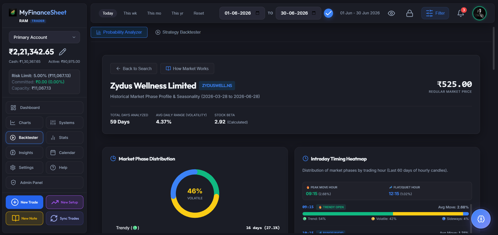
Task: Click the Intraday Timing Heatmap clock icon
Action: [x=305, y=159]
